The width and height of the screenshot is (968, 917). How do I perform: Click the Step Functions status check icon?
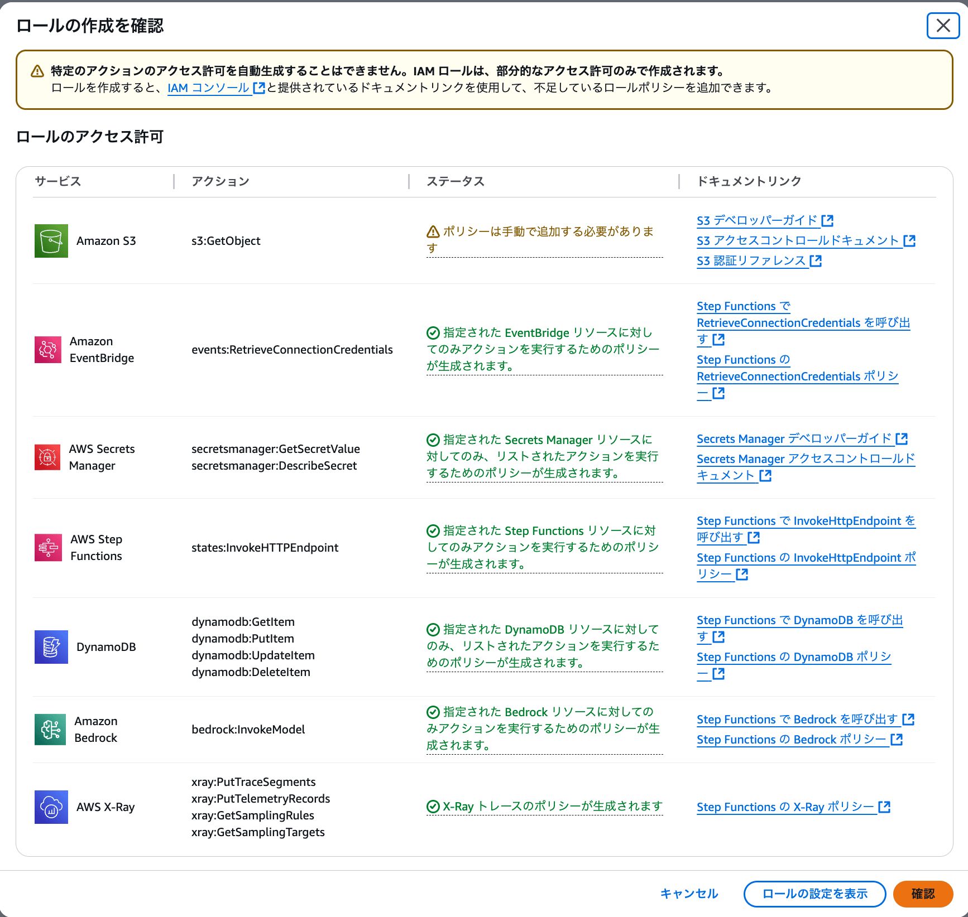433,531
